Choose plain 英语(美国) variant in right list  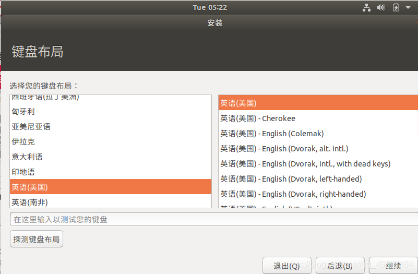click(x=318, y=103)
